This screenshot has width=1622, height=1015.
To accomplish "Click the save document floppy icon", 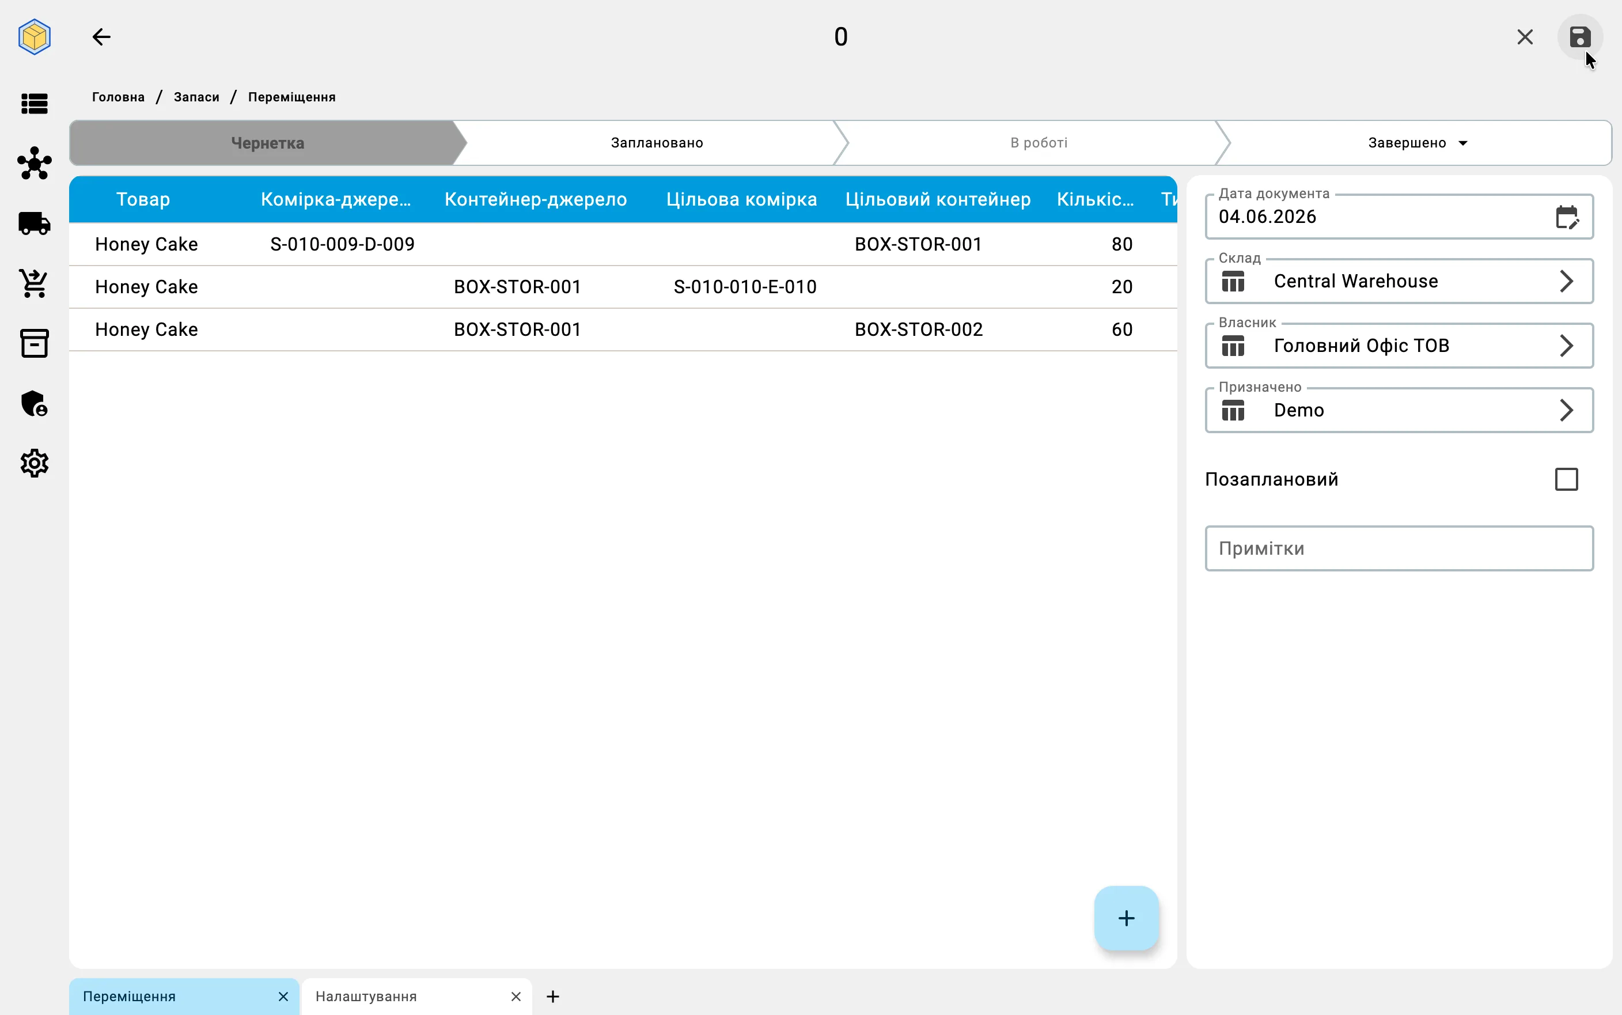I will [1580, 37].
